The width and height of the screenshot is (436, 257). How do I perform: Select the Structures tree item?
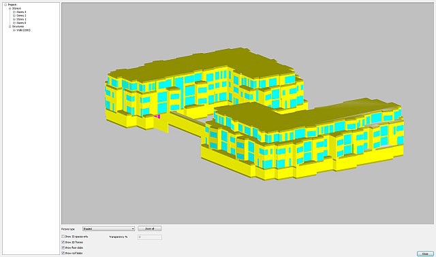(x=18, y=27)
